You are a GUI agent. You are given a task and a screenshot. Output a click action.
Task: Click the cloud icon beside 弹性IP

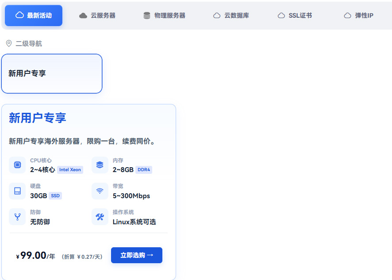pyautogui.click(x=347, y=16)
